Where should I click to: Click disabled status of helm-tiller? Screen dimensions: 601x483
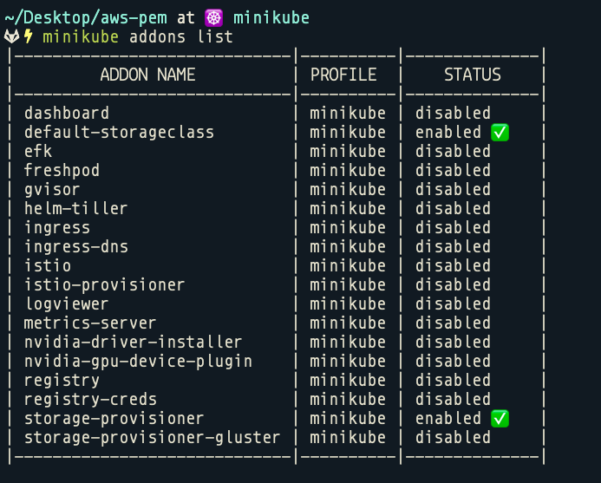tap(453, 208)
